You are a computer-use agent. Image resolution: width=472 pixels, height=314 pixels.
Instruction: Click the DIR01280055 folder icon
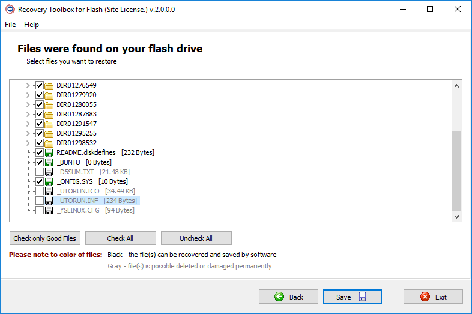(49, 106)
